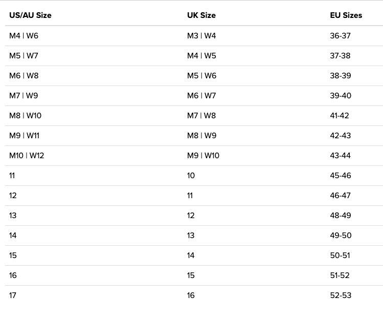383x319 pixels.
Task: Select the M6 | W8 US size
Action: click(24, 76)
